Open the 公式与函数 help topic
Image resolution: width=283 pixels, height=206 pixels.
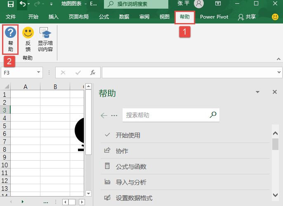coord(185,166)
